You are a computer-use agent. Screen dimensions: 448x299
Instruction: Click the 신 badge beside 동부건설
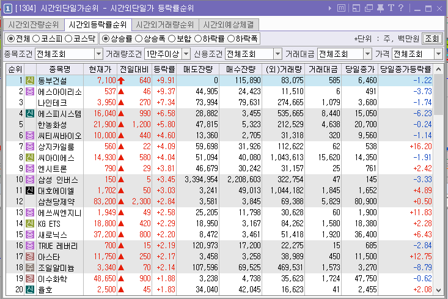pyautogui.click(x=30, y=81)
